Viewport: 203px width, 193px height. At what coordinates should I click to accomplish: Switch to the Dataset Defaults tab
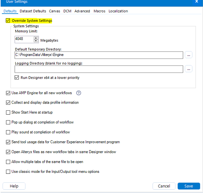click(33, 11)
